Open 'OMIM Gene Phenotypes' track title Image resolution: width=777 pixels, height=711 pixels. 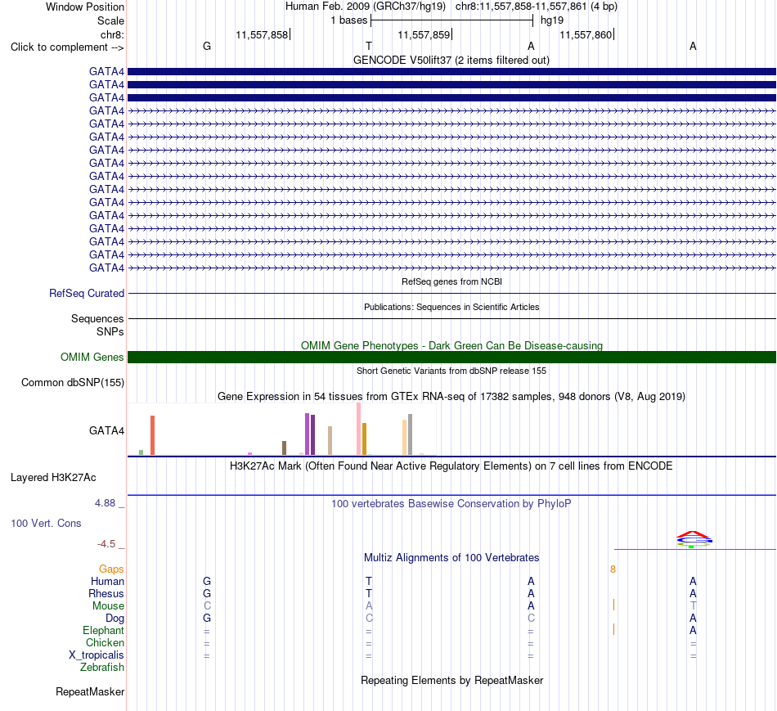(x=451, y=345)
